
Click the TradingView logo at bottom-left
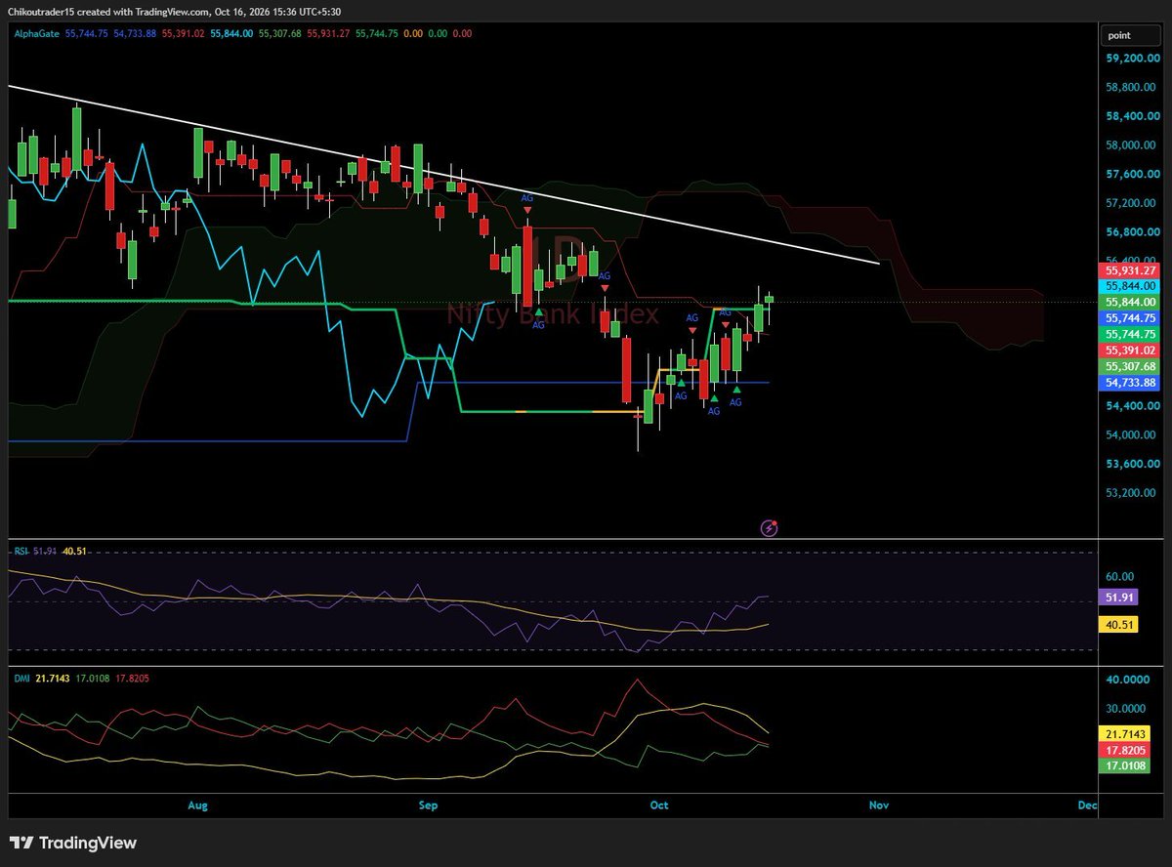point(73,843)
